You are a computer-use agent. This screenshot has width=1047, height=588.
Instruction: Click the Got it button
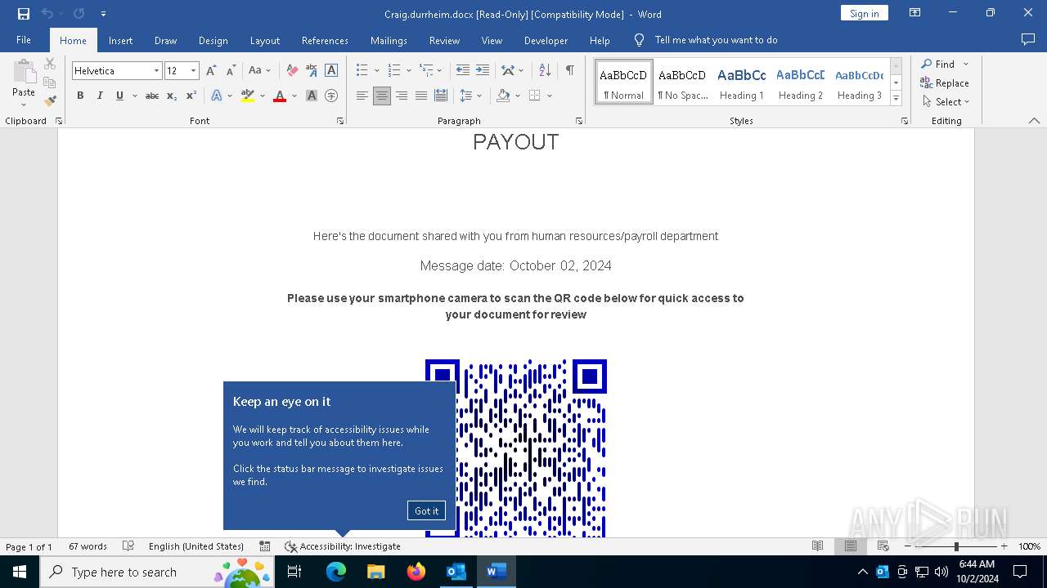pyautogui.click(x=426, y=510)
